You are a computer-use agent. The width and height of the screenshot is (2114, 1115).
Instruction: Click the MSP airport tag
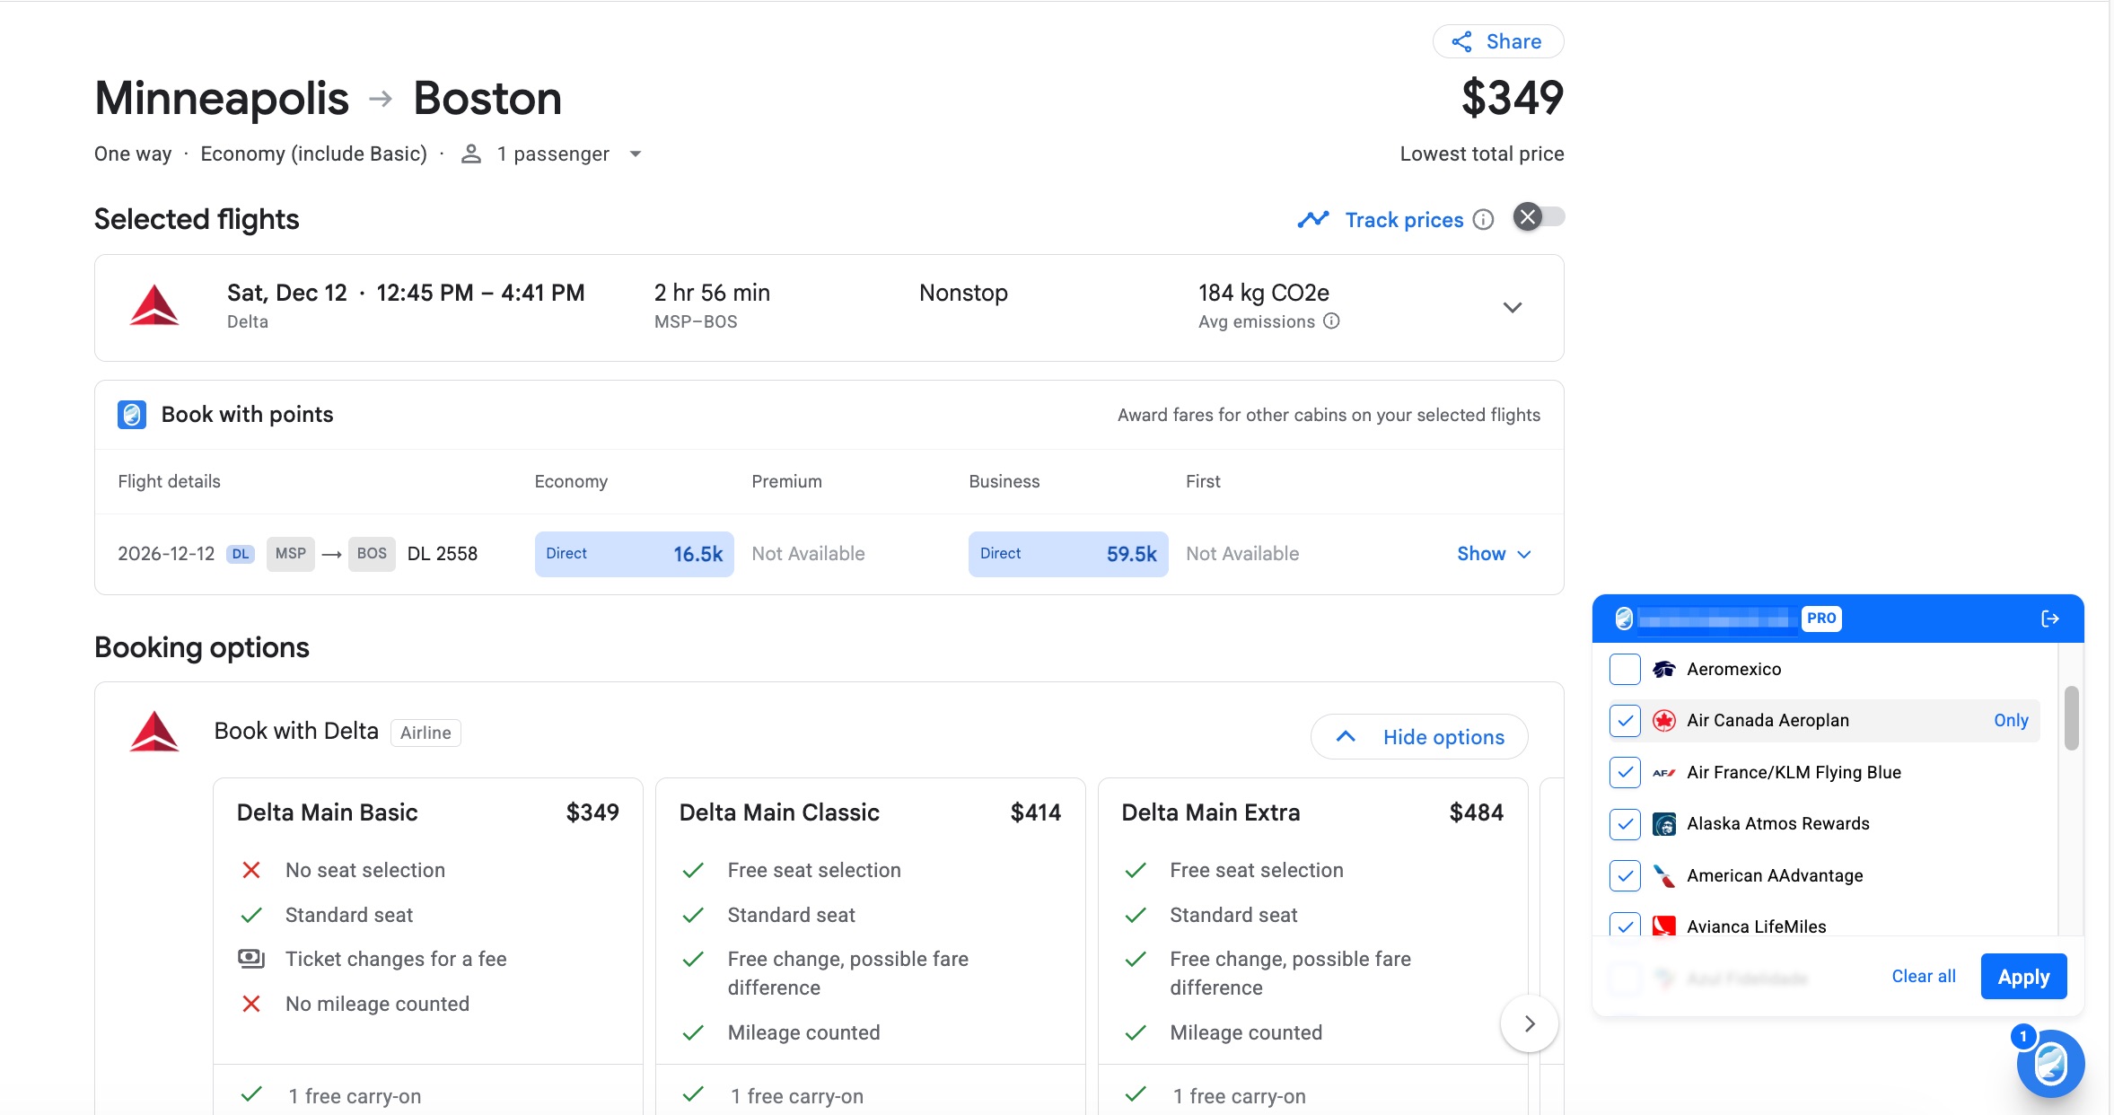(x=290, y=554)
